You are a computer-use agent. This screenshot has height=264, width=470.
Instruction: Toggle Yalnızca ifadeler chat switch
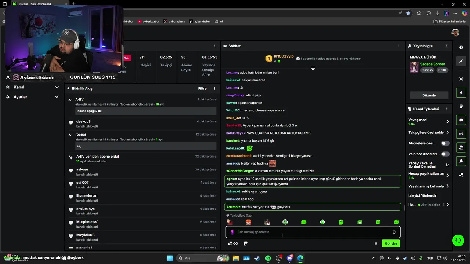coord(445,154)
